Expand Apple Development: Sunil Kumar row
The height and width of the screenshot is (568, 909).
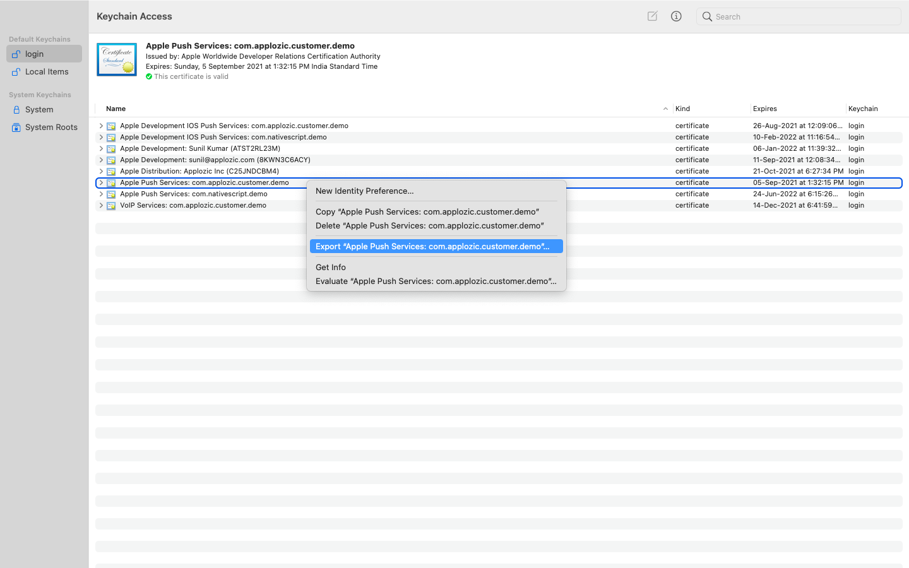tap(101, 148)
